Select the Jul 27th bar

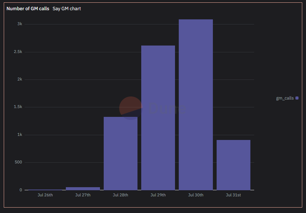(x=83, y=189)
